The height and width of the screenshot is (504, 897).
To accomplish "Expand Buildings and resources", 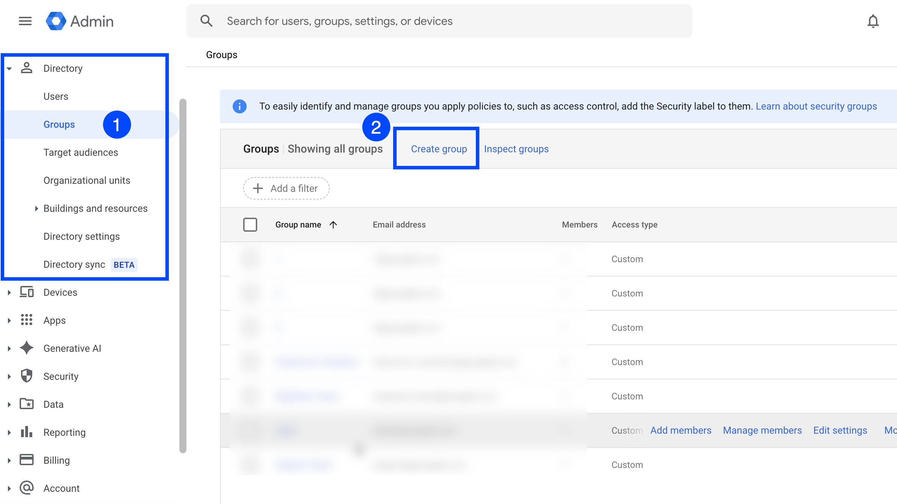I will point(36,209).
